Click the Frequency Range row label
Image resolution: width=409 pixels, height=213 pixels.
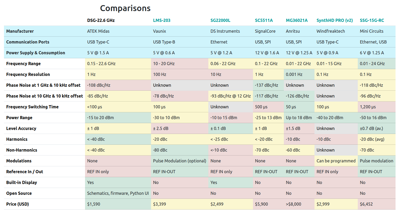23,64
